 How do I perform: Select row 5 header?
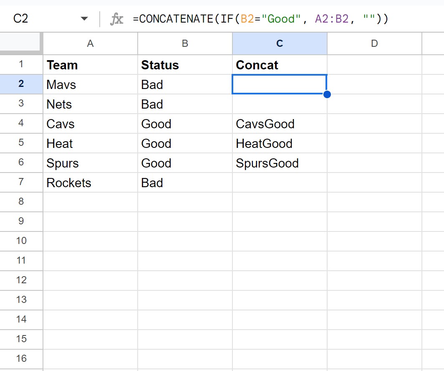point(21,143)
